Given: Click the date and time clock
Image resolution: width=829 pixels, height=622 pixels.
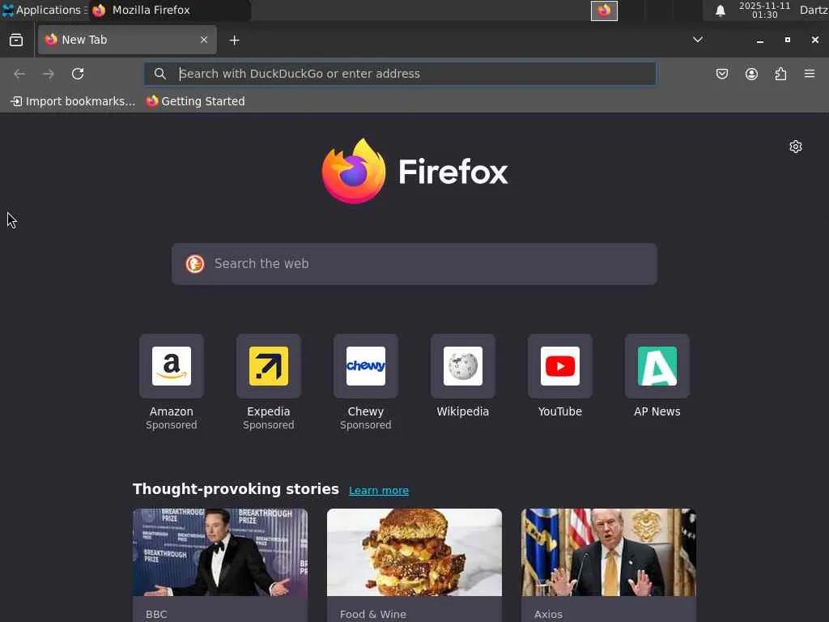Looking at the screenshot, I should (x=764, y=10).
